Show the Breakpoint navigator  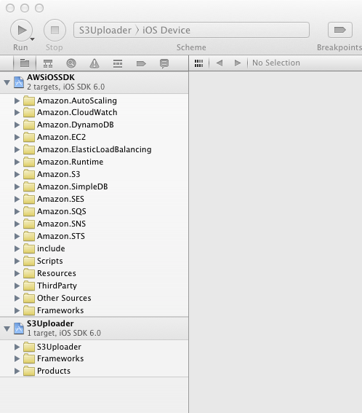tap(141, 63)
